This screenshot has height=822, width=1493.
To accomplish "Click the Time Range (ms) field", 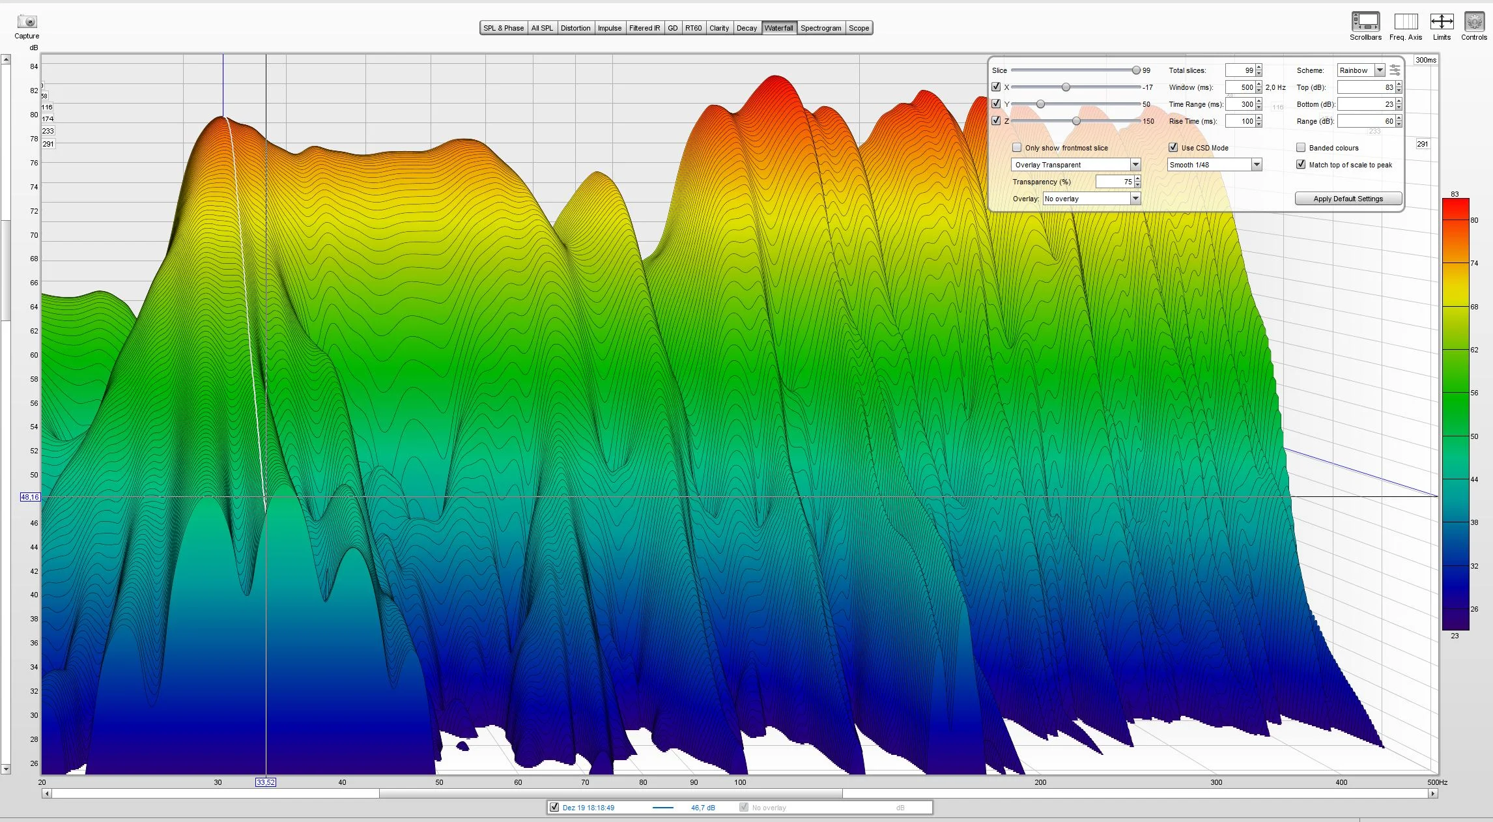I will click(x=1240, y=104).
